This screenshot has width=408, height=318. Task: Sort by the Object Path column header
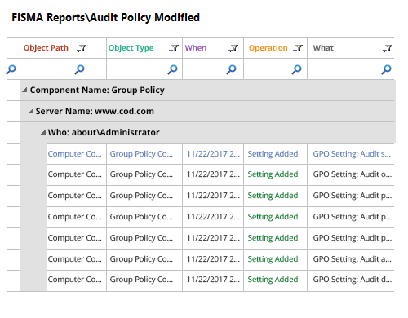[46, 48]
